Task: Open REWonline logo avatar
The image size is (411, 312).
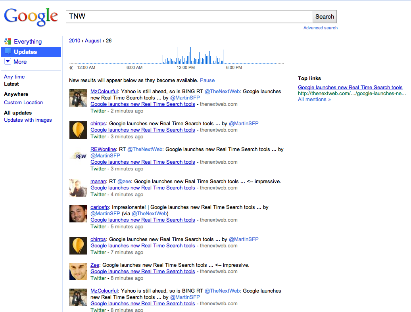Action: point(78,156)
